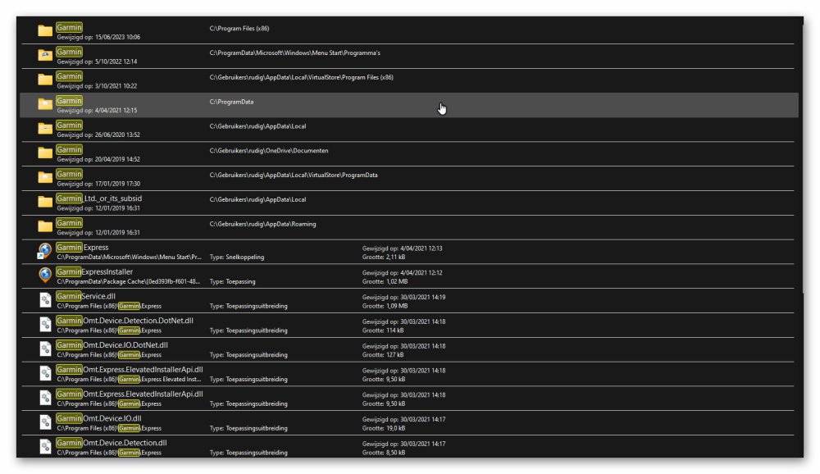Viewport: 820px width, 474px height.
Task: Click the GarminOmt.Device.Detection.DotNet.dll file icon
Action: (45, 325)
